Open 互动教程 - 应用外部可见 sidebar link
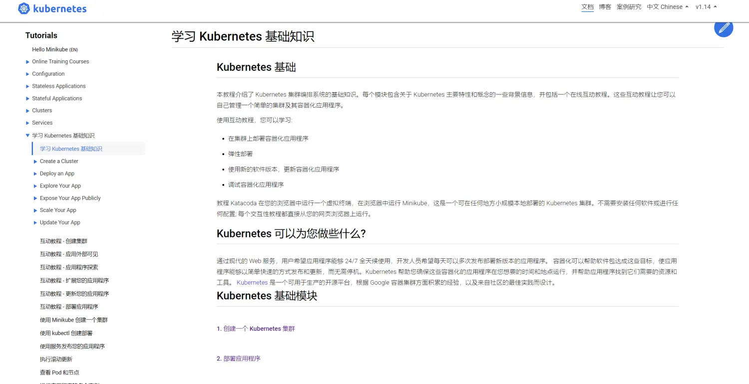The height and width of the screenshot is (384, 749). click(x=69, y=254)
